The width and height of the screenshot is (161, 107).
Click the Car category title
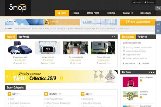pos(14,94)
